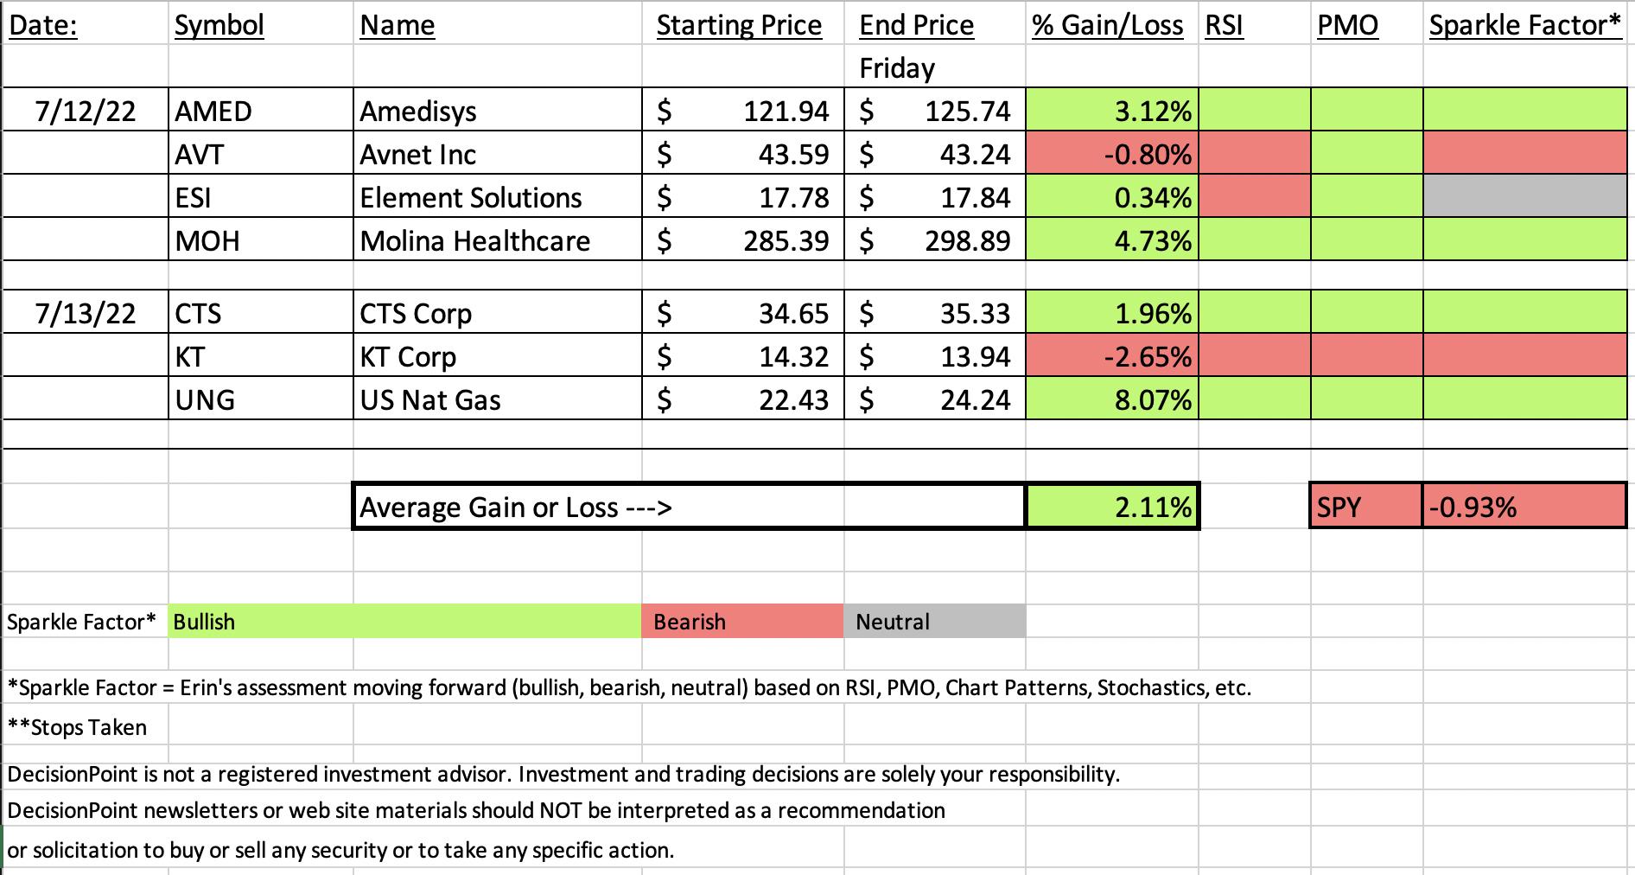Select the AMED symbol cell
The height and width of the screenshot is (875, 1635).
[x=260, y=111]
